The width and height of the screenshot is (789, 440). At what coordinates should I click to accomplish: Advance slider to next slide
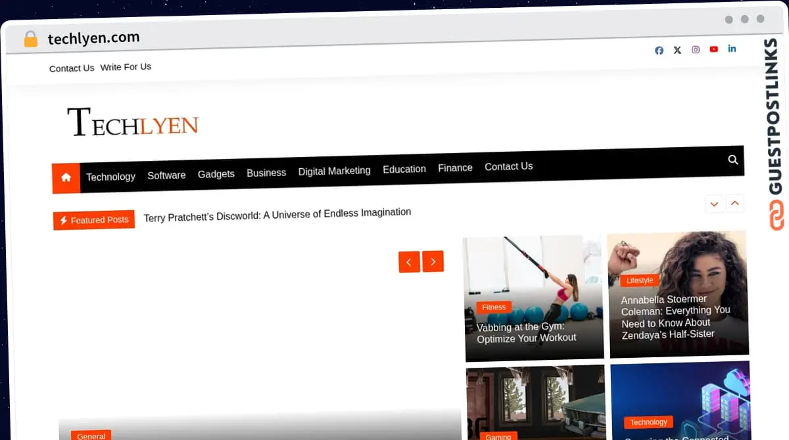coord(433,261)
